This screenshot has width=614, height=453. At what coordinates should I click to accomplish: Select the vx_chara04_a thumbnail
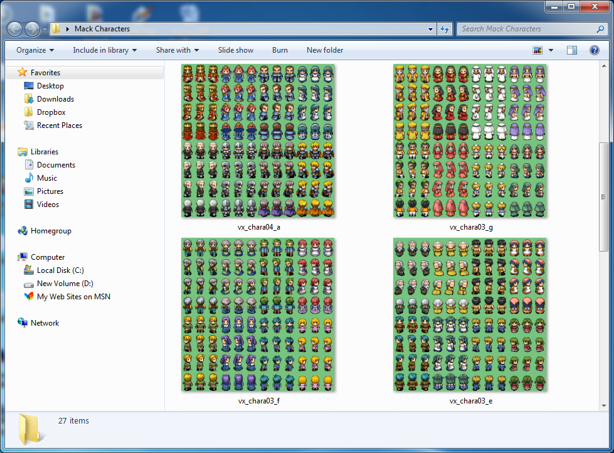[x=258, y=141]
